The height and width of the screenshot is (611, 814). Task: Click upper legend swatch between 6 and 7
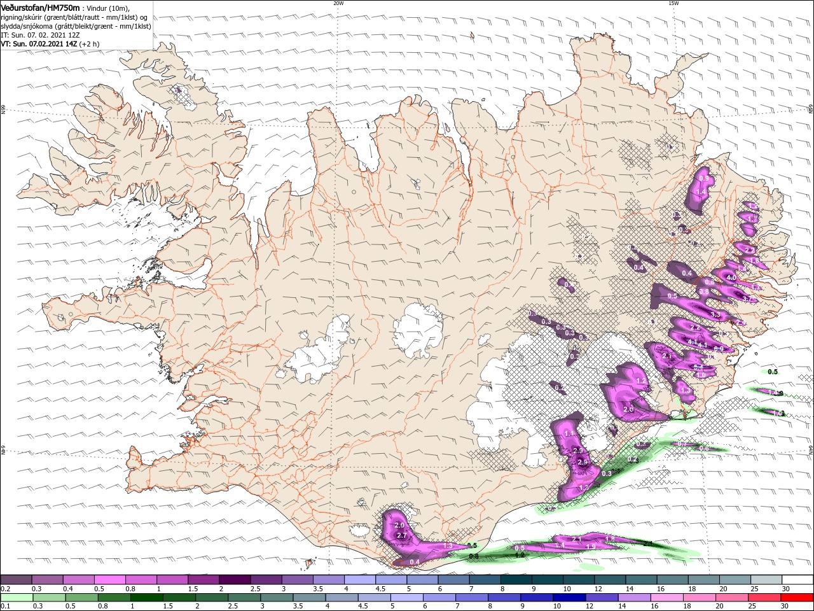click(x=452, y=580)
